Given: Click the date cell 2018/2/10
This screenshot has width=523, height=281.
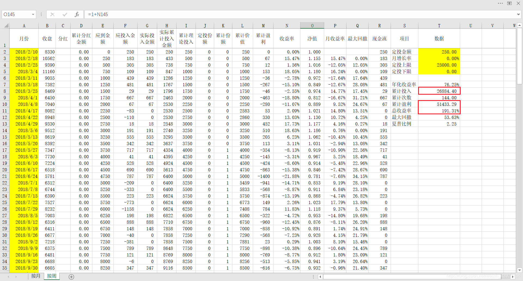Looking at the screenshot, I should point(24,52).
